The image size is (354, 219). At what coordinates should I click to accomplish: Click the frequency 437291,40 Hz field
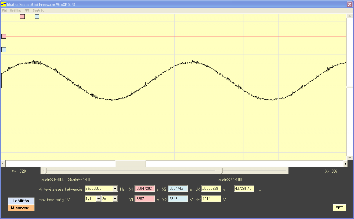click(x=244, y=189)
